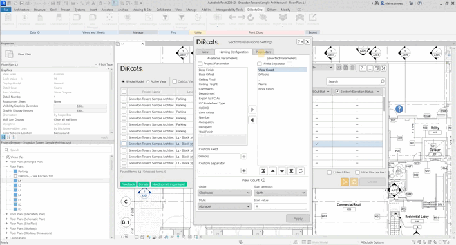The width and height of the screenshot is (456, 245).
Task: Open the Section\Elevation Status filter arrow
Action: pos(378,92)
